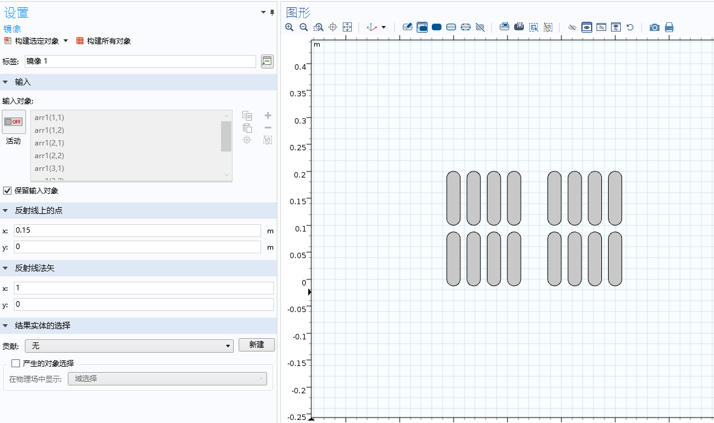Toggle the window with crossed eye icon
This screenshot has height=423, width=714.
click(x=601, y=27)
